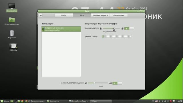
Task: Click the window list icon right of the clock
Action: (x=181, y=101)
